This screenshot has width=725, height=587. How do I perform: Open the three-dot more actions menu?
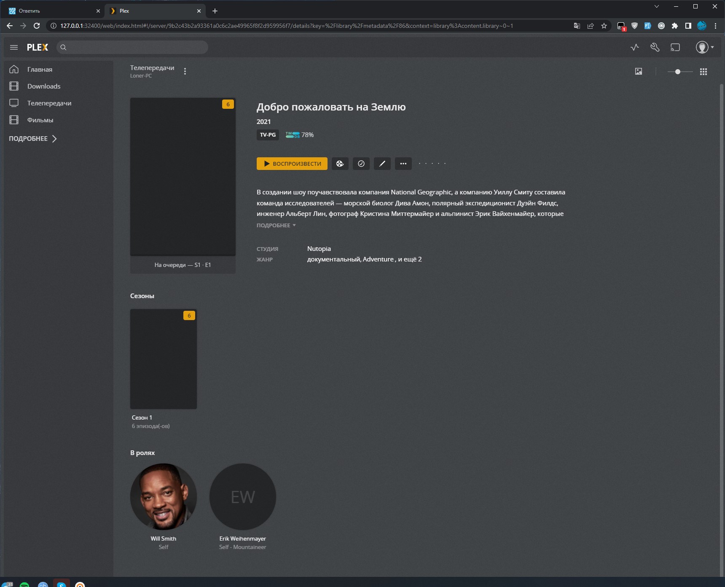coord(403,164)
